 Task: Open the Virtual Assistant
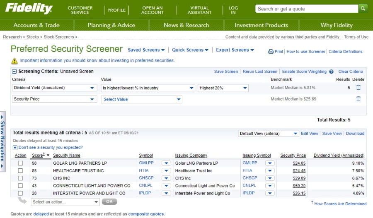click(199, 10)
